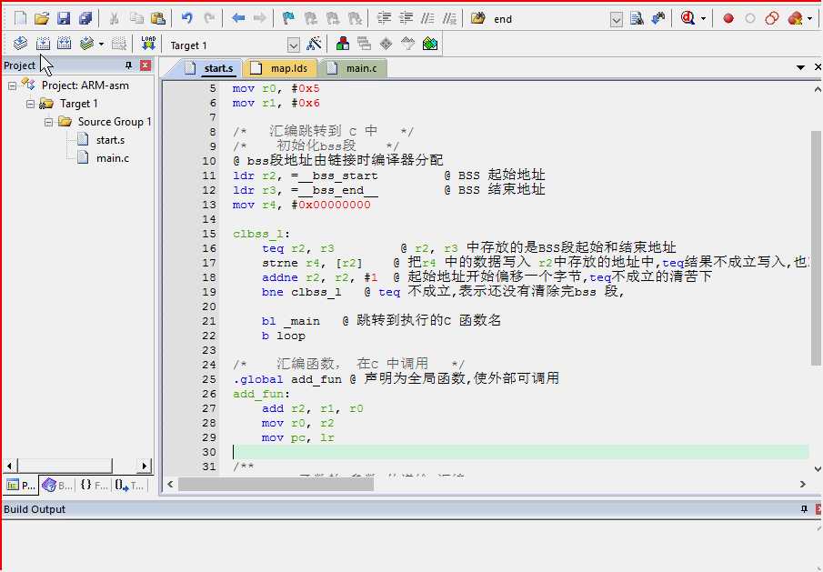The width and height of the screenshot is (823, 572).
Task: Insert a bookmark with the flag icon
Action: [288, 18]
